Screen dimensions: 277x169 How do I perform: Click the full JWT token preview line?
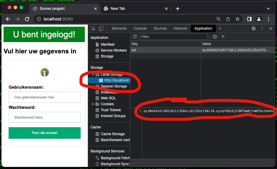[x=209, y=111]
